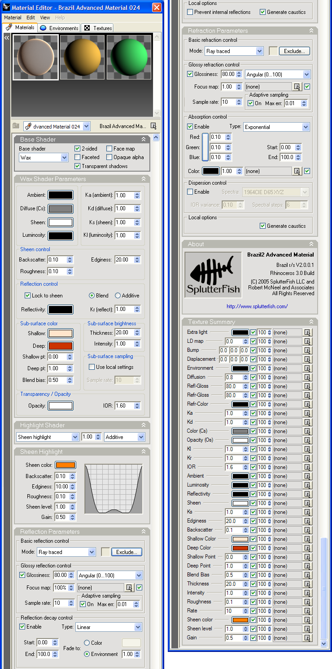Open texture browser for Gain row

[307, 638]
